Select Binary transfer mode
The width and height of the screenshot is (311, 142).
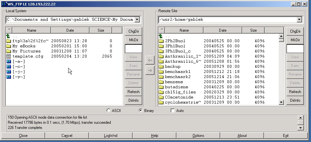coord(141,110)
